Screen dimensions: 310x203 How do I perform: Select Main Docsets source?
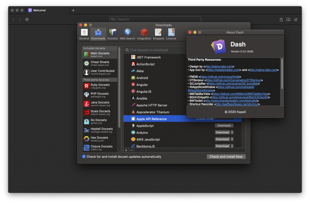click(x=100, y=55)
